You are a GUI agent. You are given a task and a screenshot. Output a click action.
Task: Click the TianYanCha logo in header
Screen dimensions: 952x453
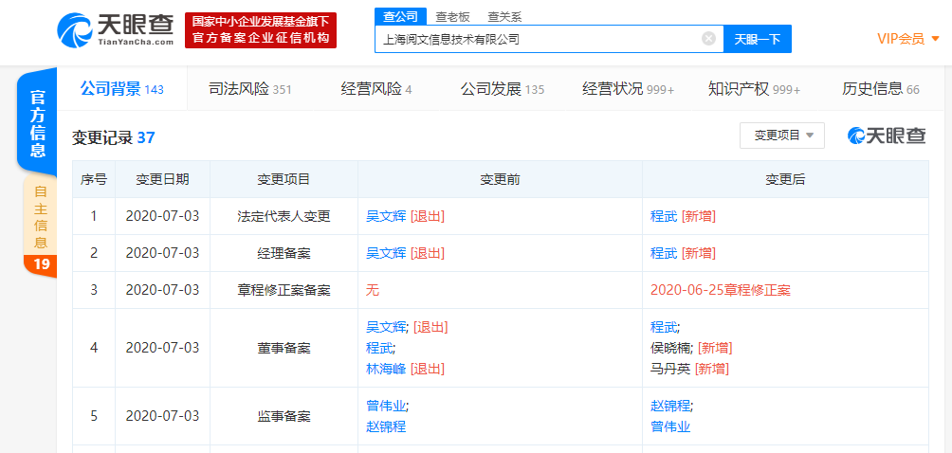point(115,30)
